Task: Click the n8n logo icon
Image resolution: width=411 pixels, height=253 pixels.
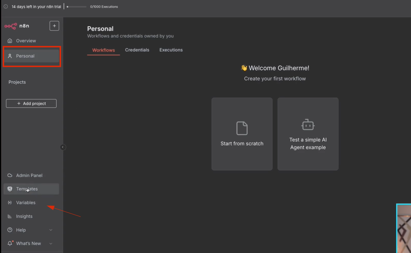Action: 11,26
